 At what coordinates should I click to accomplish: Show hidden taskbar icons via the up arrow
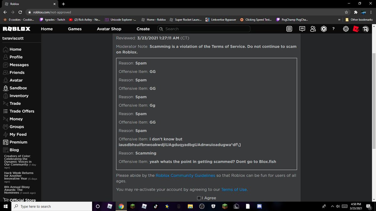pyautogui.click(x=332, y=206)
